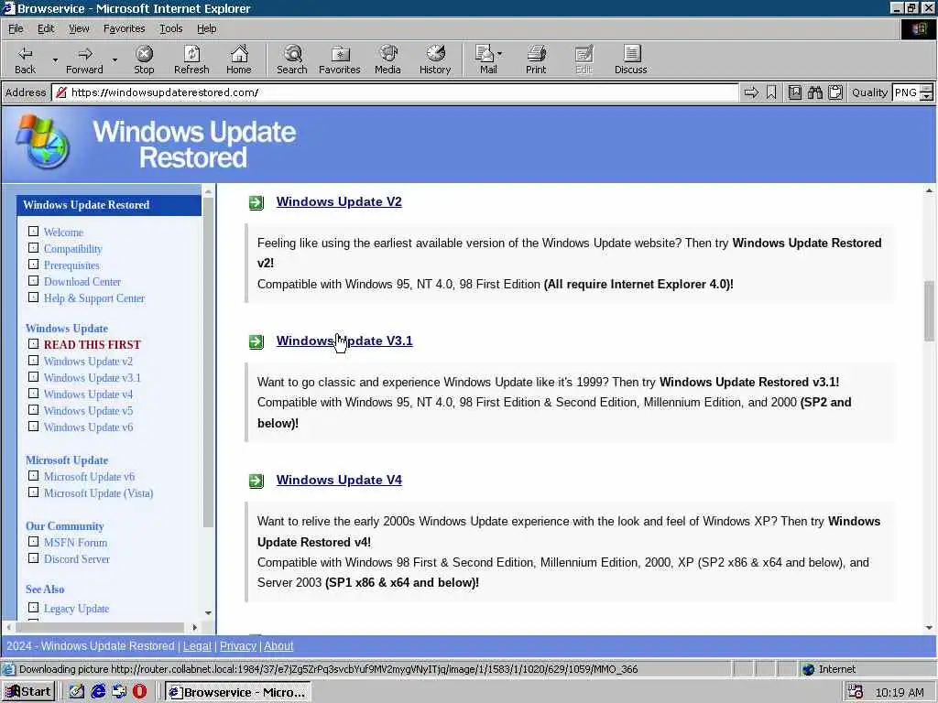Open the Privacy footer link
Viewport: 938px width, 703px height.
[237, 646]
